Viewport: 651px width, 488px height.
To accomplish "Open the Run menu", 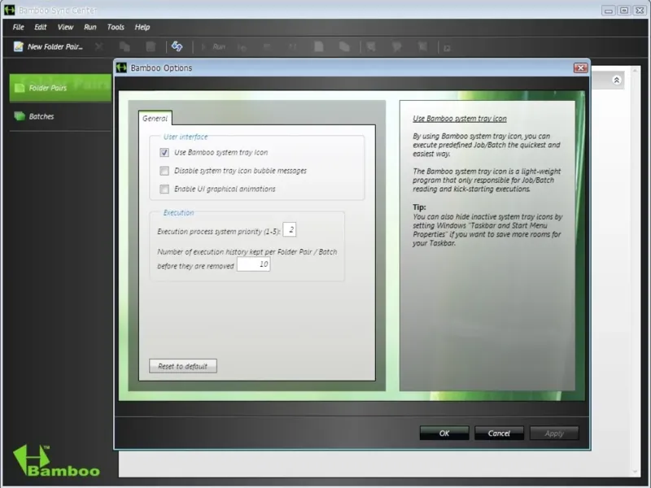I will click(x=90, y=27).
